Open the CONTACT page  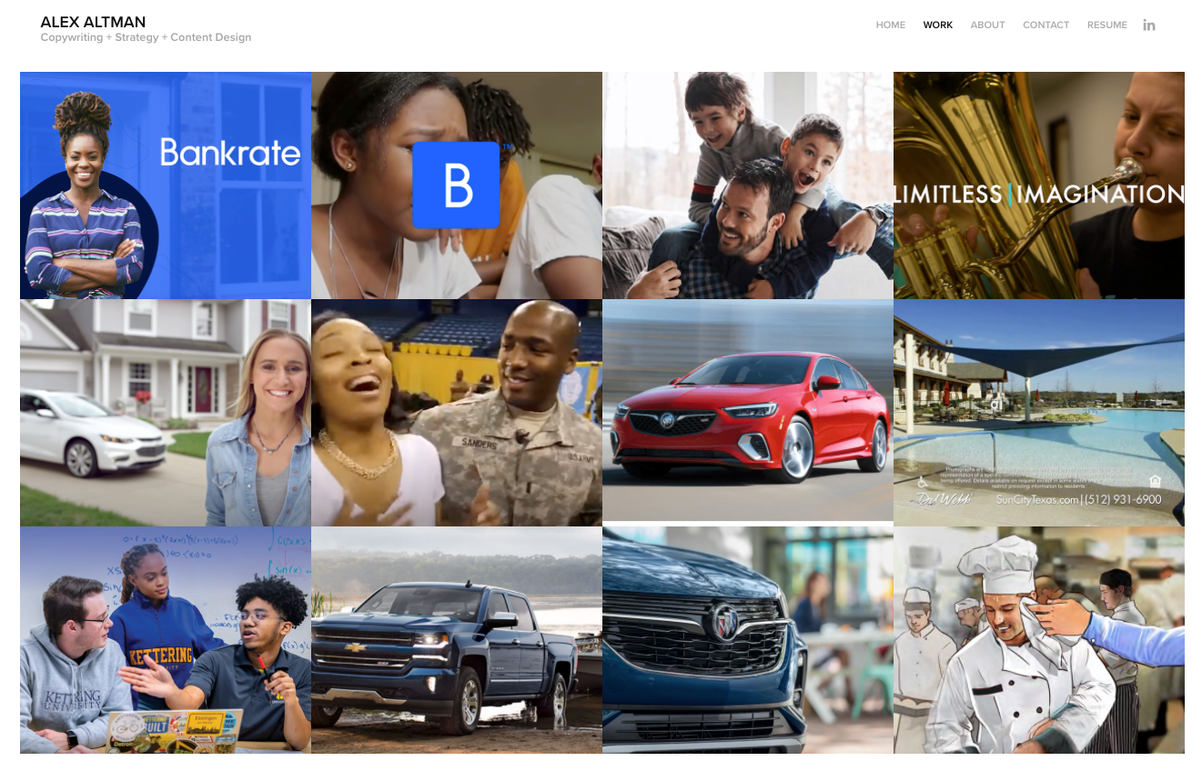click(1046, 25)
